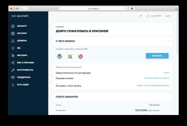Reload the page in the address bar
Image resolution: width=187 pixels, height=126 pixels.
point(126,8)
